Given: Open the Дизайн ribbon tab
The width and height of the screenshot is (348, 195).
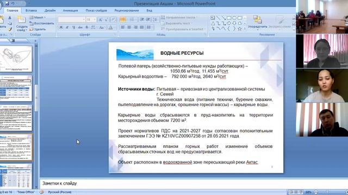Looking at the screenshot, I should (x=50, y=10).
